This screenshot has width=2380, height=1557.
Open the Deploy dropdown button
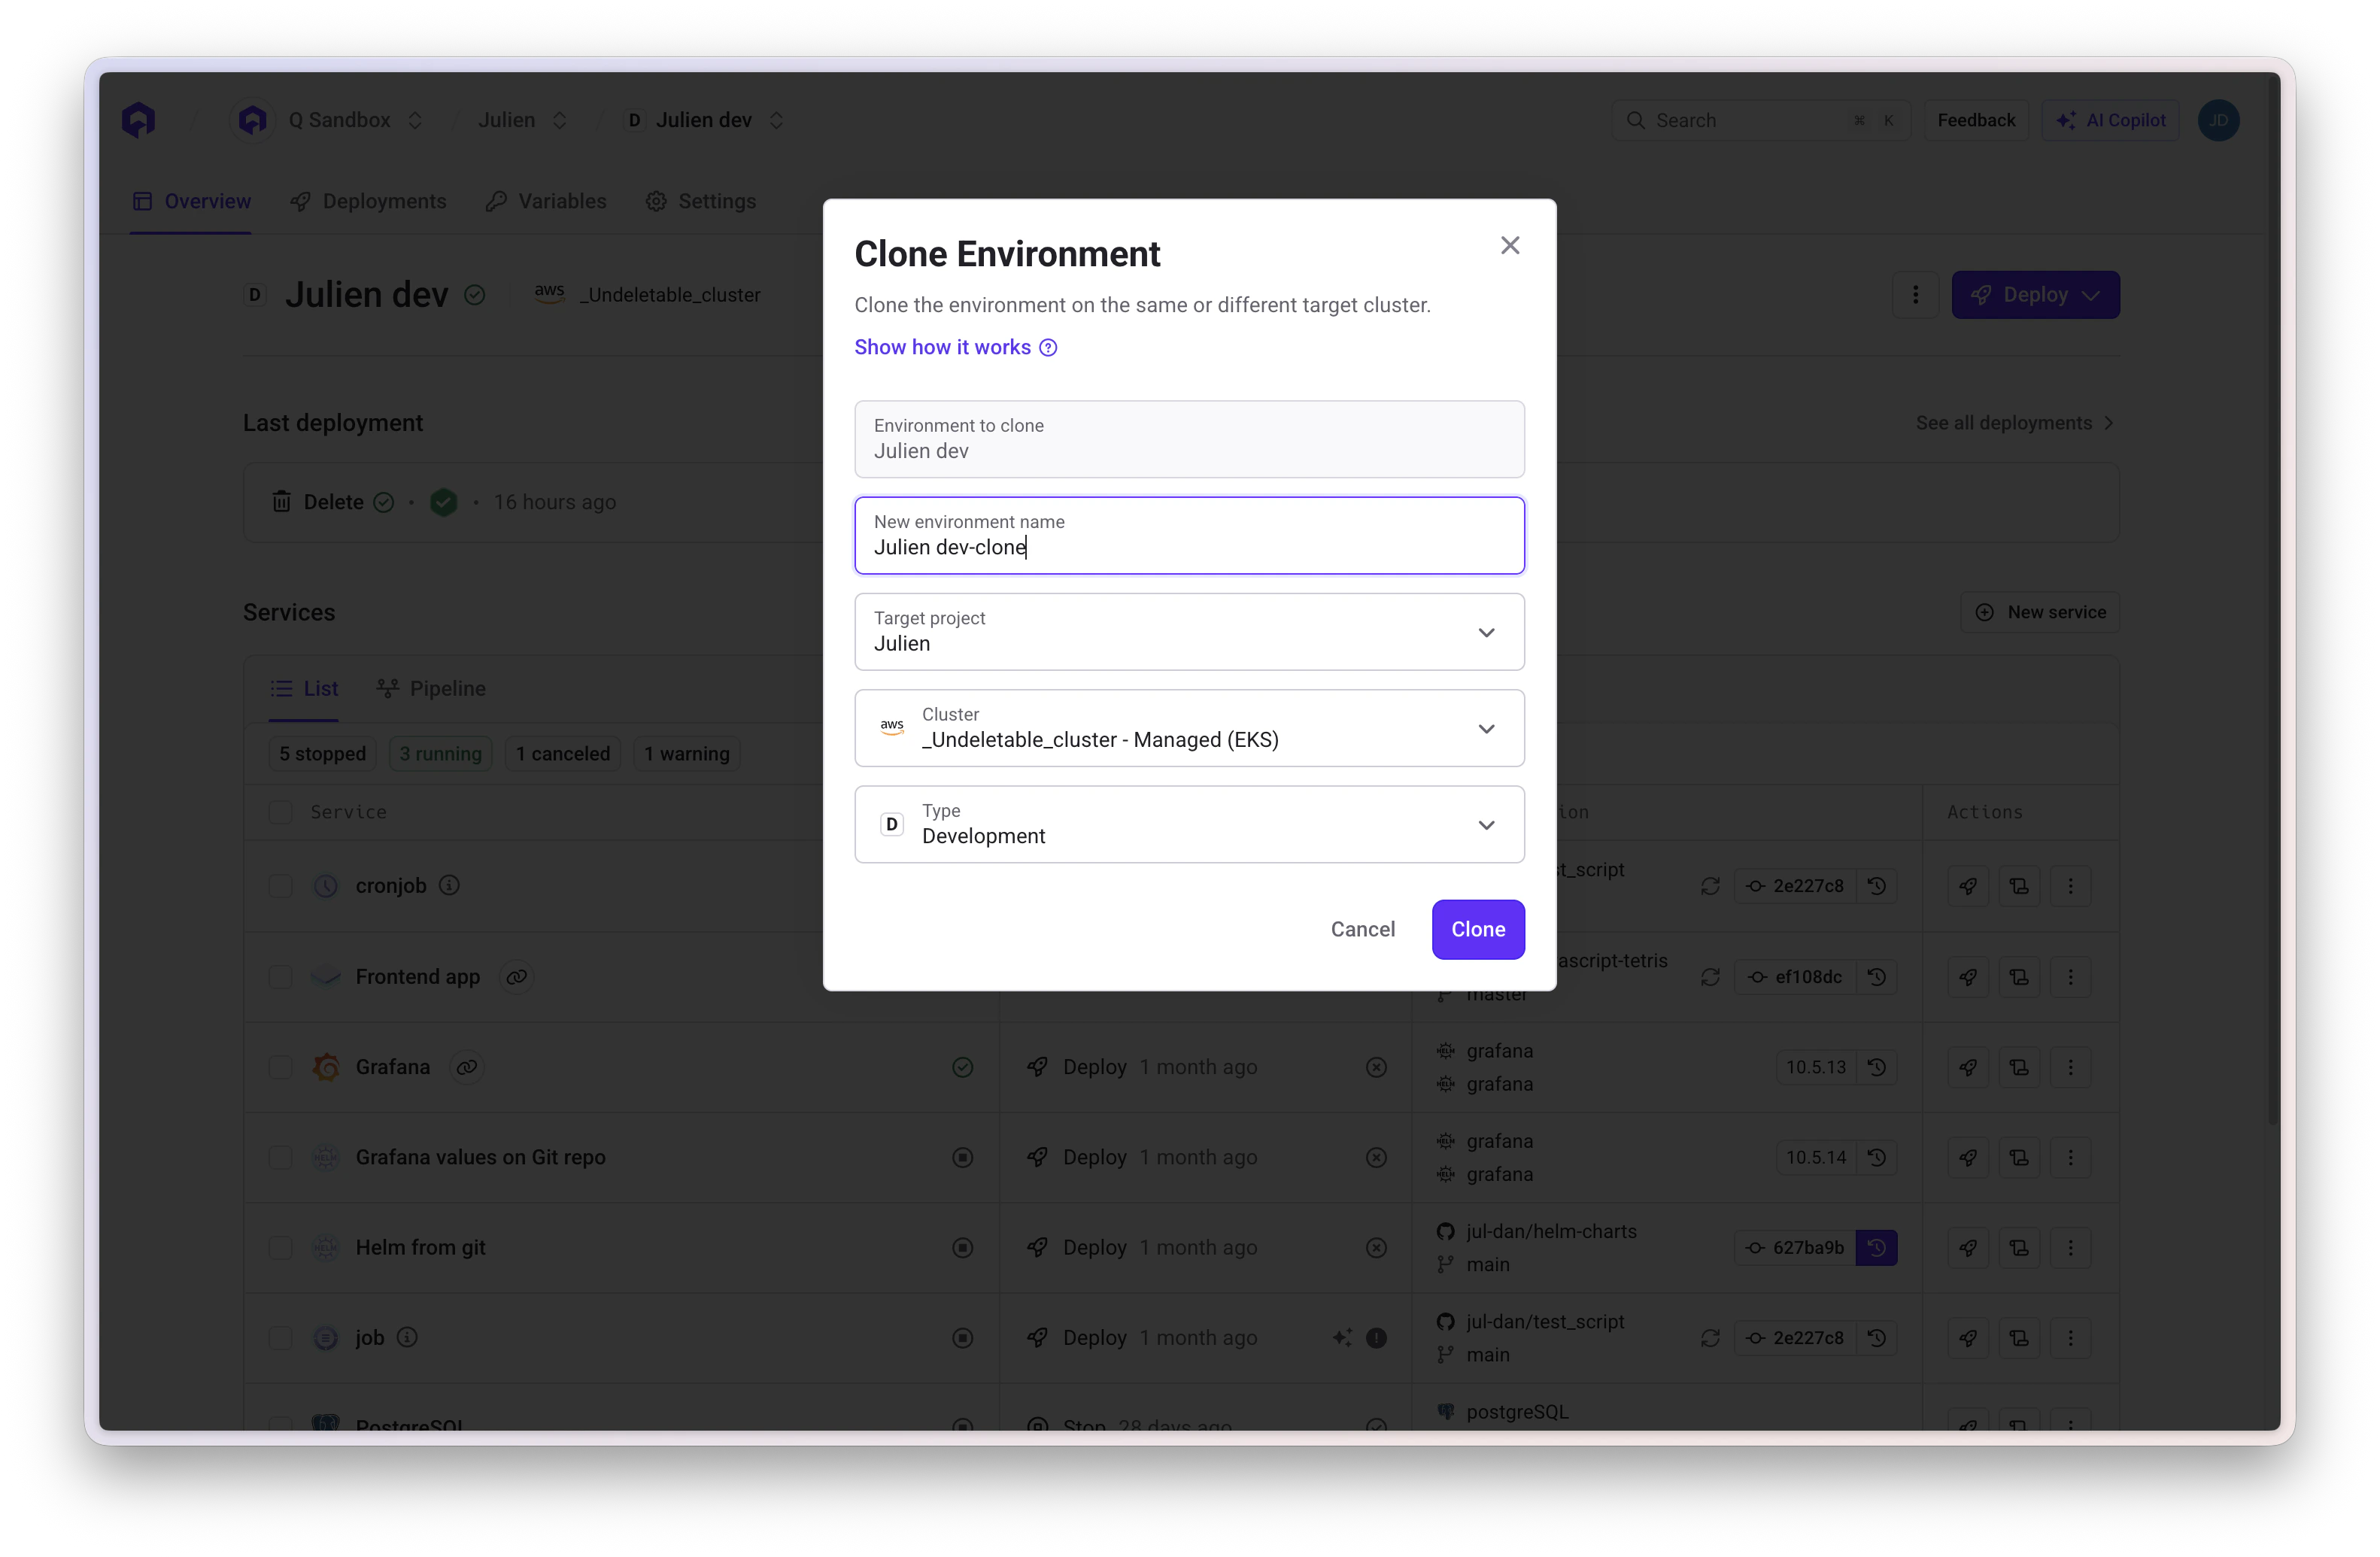(x=2035, y=295)
